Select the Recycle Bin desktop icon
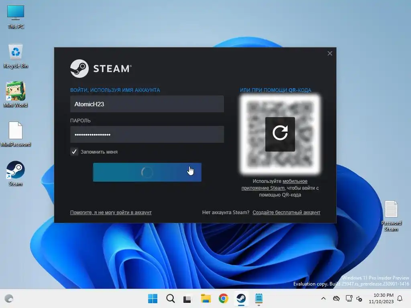 (16, 56)
